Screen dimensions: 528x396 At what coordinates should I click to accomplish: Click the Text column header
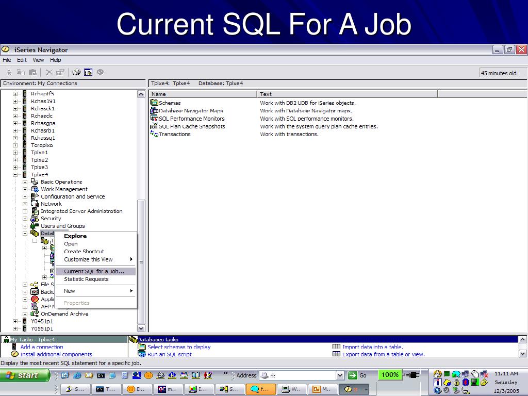tap(347, 94)
